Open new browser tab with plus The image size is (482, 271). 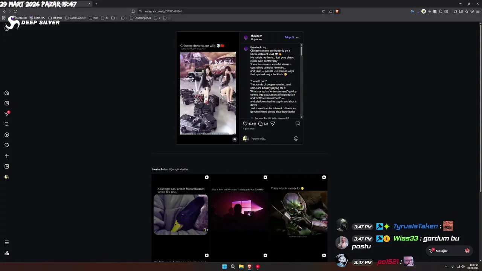coord(96,4)
